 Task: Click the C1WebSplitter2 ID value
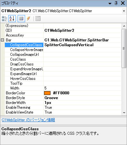point(59,30)
